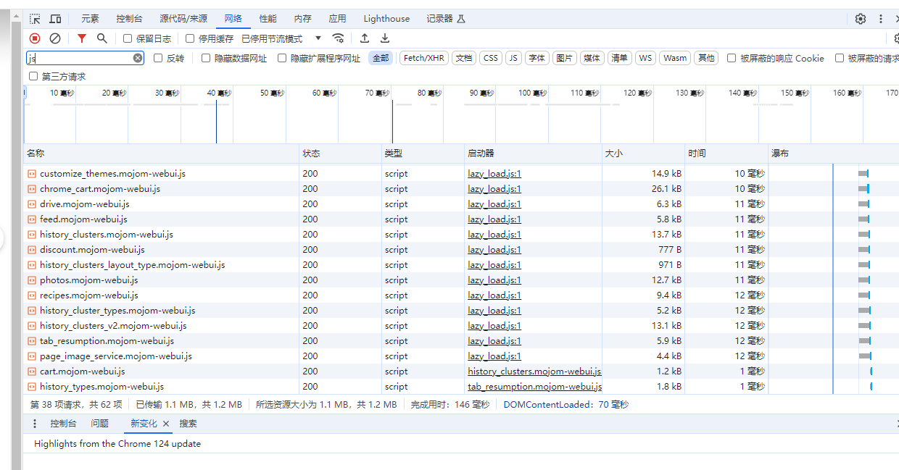The height and width of the screenshot is (470, 899).
Task: Open 源代码/来源 panel tab
Action: coord(183,19)
